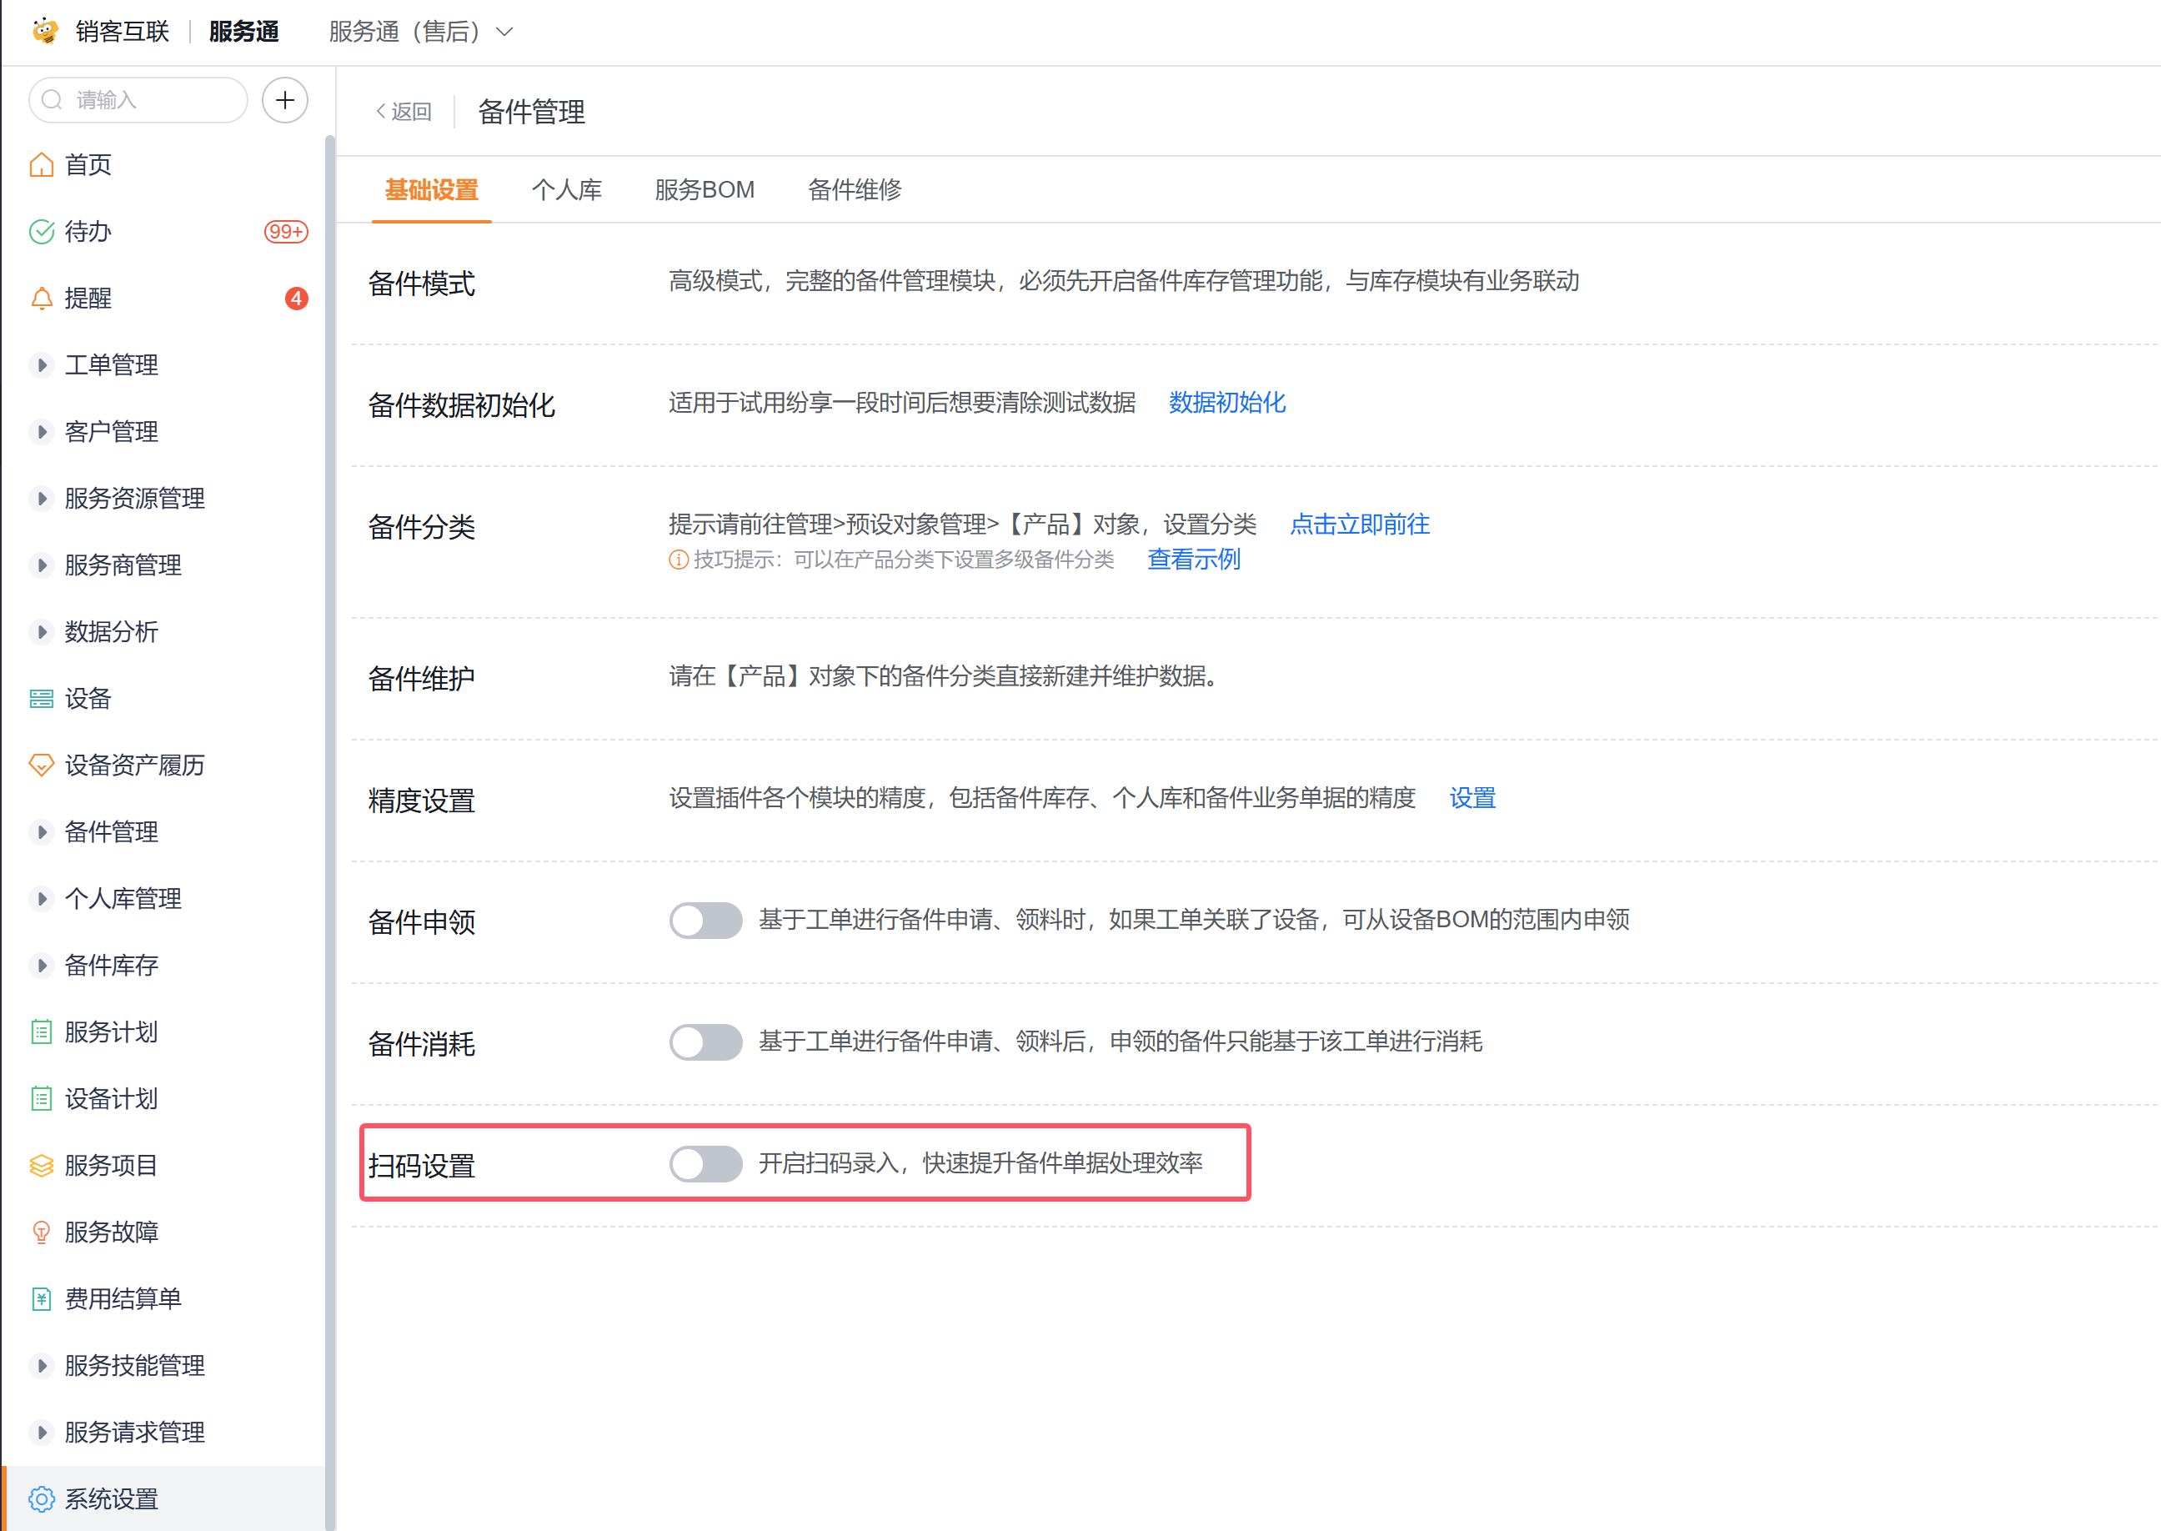This screenshot has height=1531, width=2161.
Task: Click the 数据初始化 link
Action: tap(1226, 404)
